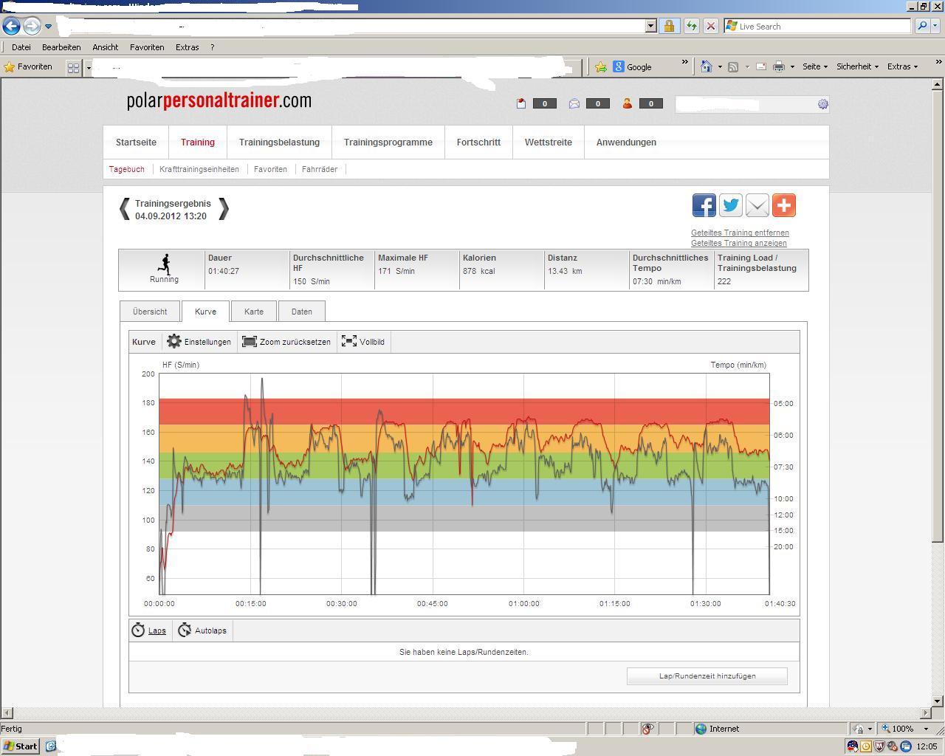The height and width of the screenshot is (756, 945).
Task: Share the training via email icon
Action: (757, 205)
